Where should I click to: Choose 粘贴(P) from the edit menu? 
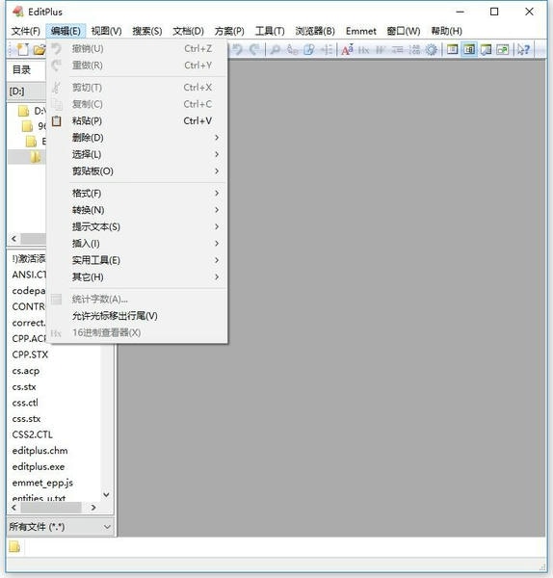(137, 121)
